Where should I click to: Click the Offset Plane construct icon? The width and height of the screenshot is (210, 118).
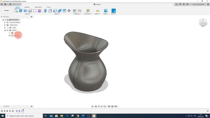click(x=88, y=11)
